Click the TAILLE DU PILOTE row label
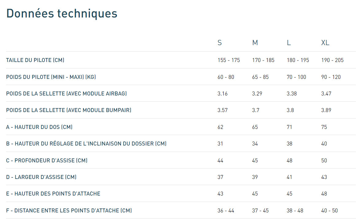Viewport: 363px width, 221px height. pyautogui.click(x=35, y=60)
